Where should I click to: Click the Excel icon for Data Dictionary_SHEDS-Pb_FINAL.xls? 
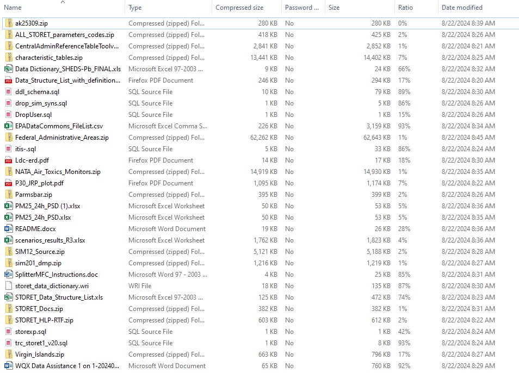8,69
